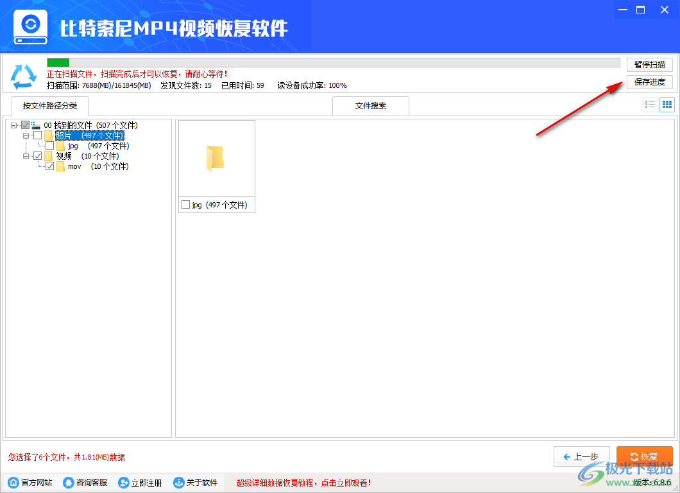Check the jpg tree node checkbox
Viewport: 680px width, 493px height.
50,146
